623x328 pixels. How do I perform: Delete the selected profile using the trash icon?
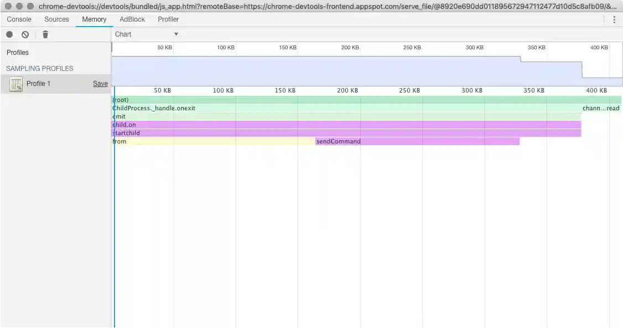point(45,34)
